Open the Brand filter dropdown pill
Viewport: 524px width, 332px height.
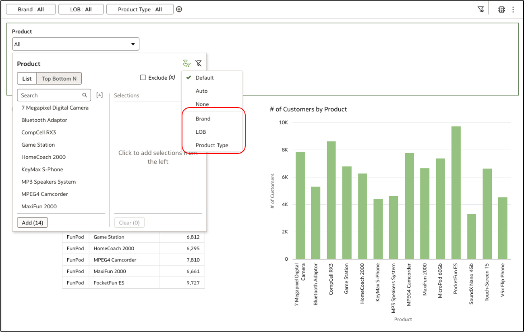pyautogui.click(x=31, y=9)
